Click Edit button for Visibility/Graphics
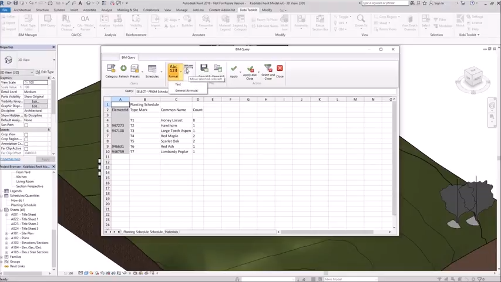 coord(35,101)
